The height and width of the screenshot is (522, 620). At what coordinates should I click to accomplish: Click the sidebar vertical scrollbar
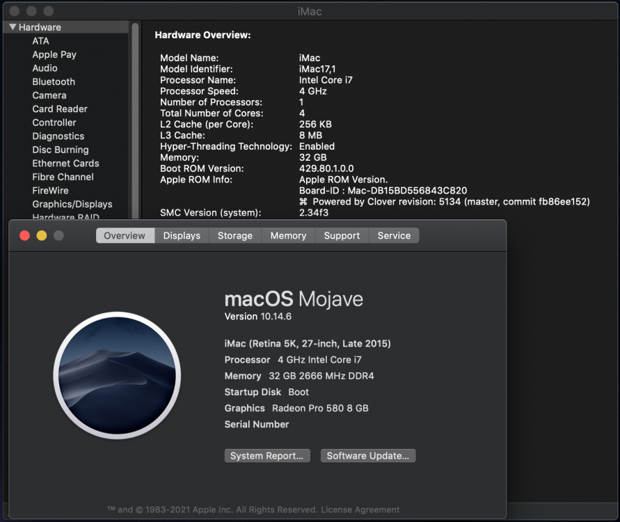coord(135,120)
